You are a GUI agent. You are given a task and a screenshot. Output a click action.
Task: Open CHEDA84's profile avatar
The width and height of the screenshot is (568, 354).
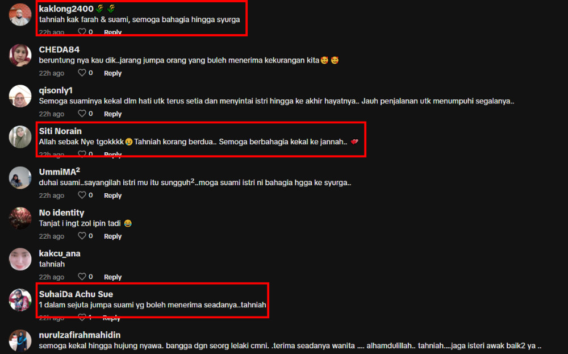[x=20, y=55]
